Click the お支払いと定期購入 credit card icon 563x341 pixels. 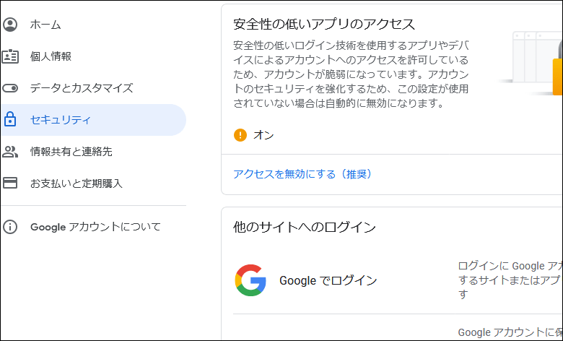coord(10,184)
